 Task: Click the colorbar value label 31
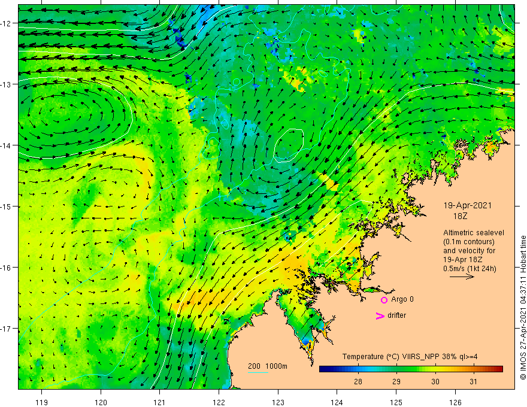click(x=474, y=382)
